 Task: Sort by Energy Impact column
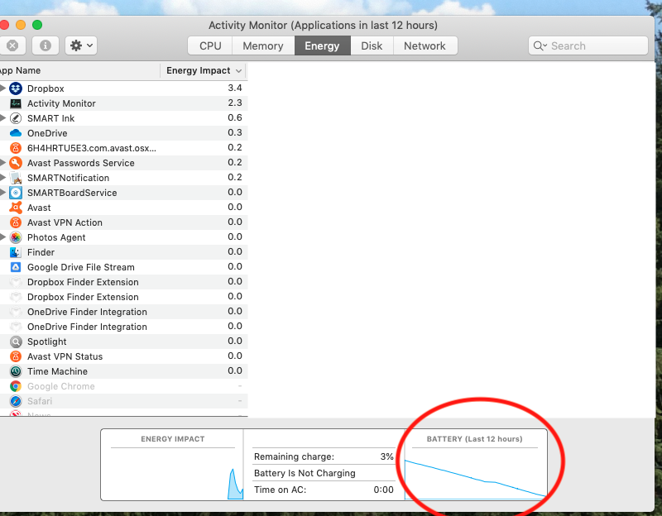[x=204, y=70]
